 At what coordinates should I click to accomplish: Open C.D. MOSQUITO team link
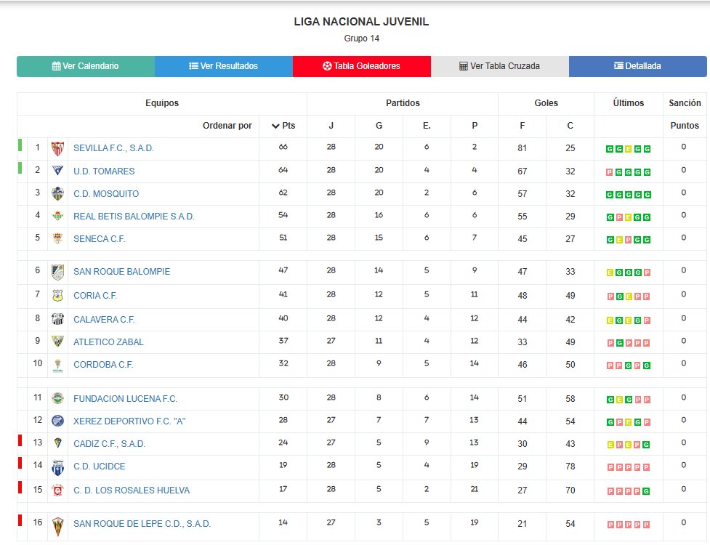click(x=106, y=194)
